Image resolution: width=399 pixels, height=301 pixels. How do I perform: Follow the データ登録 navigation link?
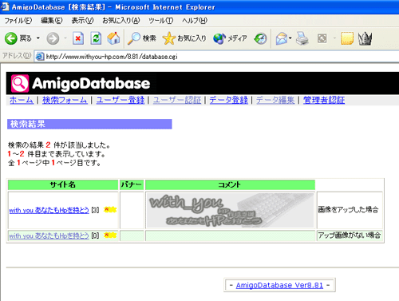point(228,100)
